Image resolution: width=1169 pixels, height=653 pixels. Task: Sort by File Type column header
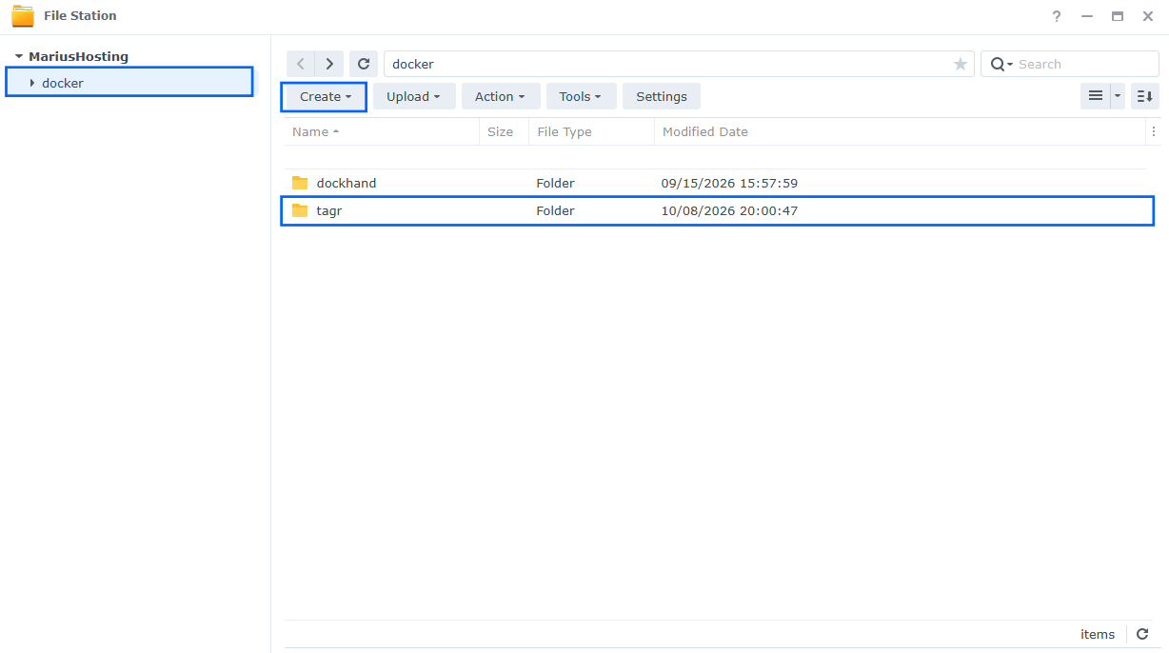pos(591,131)
